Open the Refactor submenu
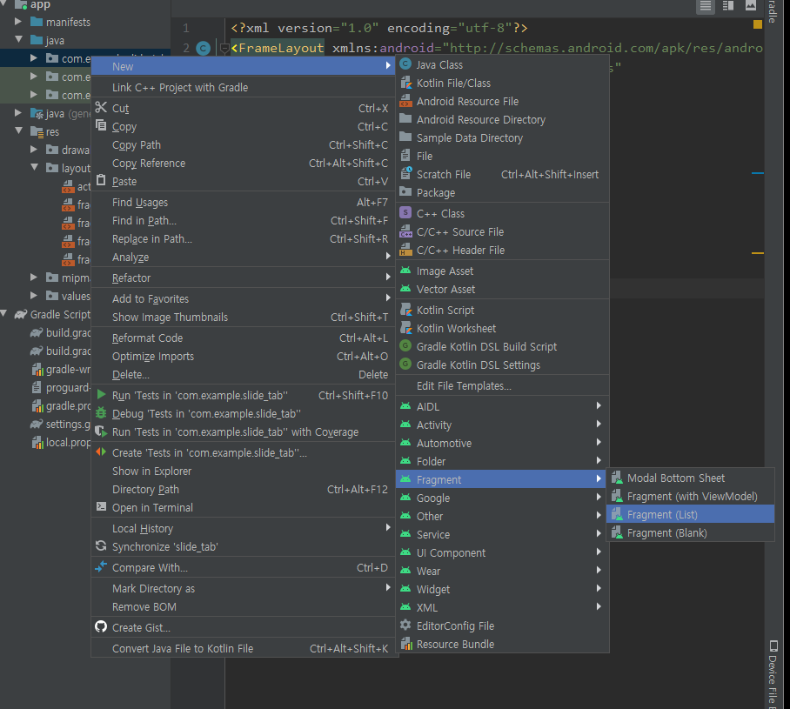The width and height of the screenshot is (790, 709). tap(244, 278)
